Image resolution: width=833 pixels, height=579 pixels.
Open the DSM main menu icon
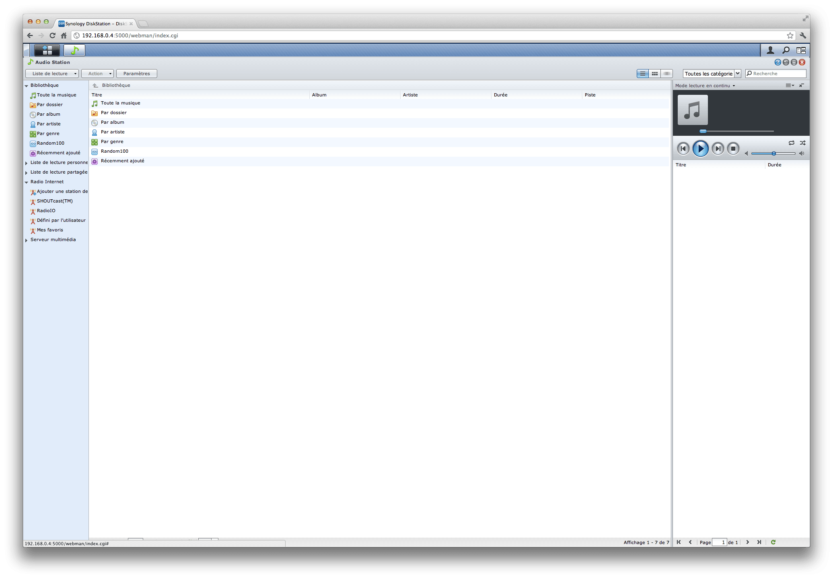(x=47, y=50)
